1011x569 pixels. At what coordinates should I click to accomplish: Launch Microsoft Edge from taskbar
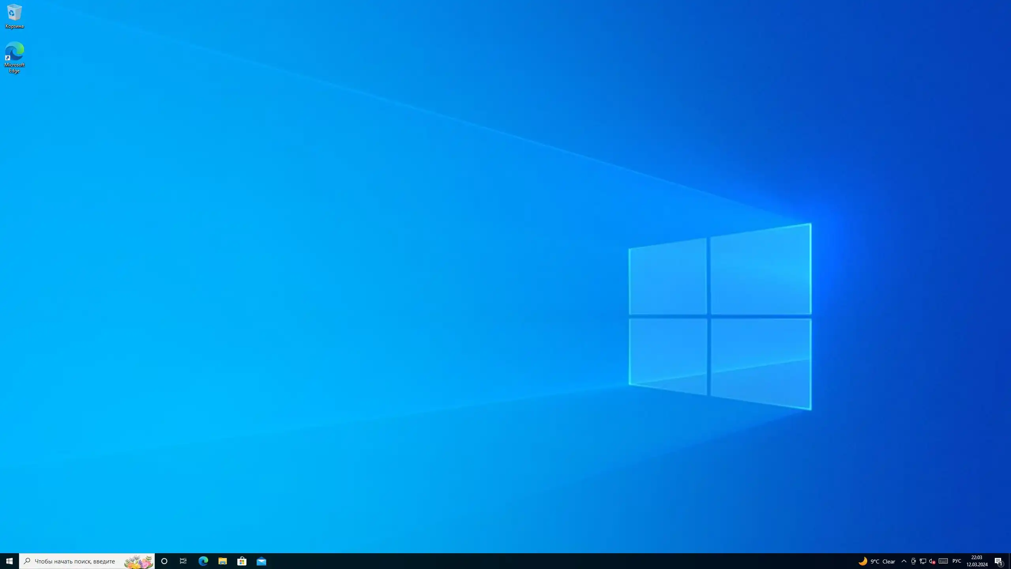[x=203, y=561]
